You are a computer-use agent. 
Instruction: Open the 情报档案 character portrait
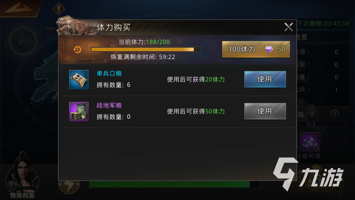click(22, 175)
